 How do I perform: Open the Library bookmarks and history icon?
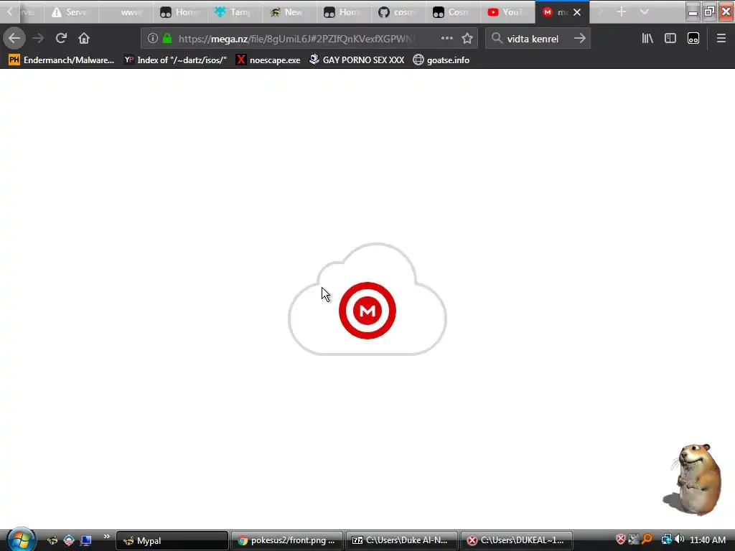[x=647, y=38]
